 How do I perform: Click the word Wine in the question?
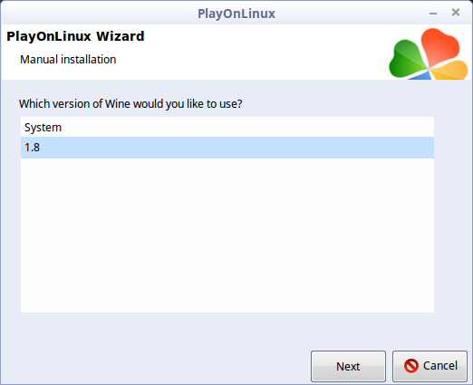click(118, 104)
